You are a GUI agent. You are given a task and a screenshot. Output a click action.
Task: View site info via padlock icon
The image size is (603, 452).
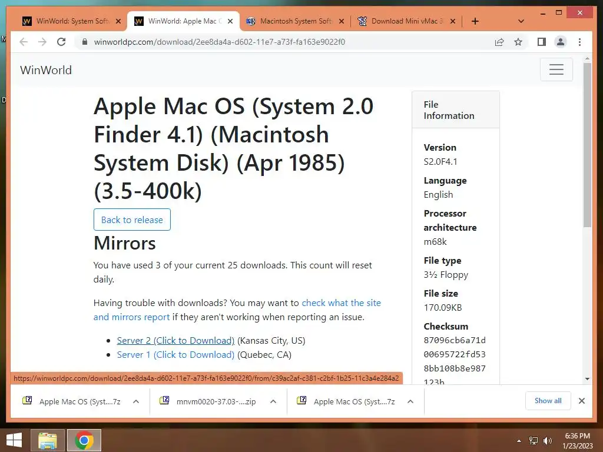click(85, 42)
